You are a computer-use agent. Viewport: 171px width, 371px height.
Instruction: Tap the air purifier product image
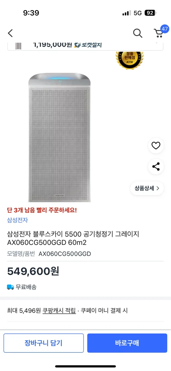point(59,137)
